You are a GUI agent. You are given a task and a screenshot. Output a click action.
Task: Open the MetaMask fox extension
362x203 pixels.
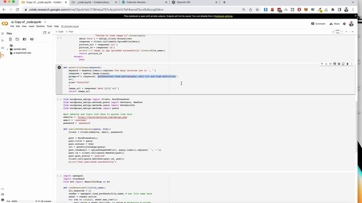306,10
